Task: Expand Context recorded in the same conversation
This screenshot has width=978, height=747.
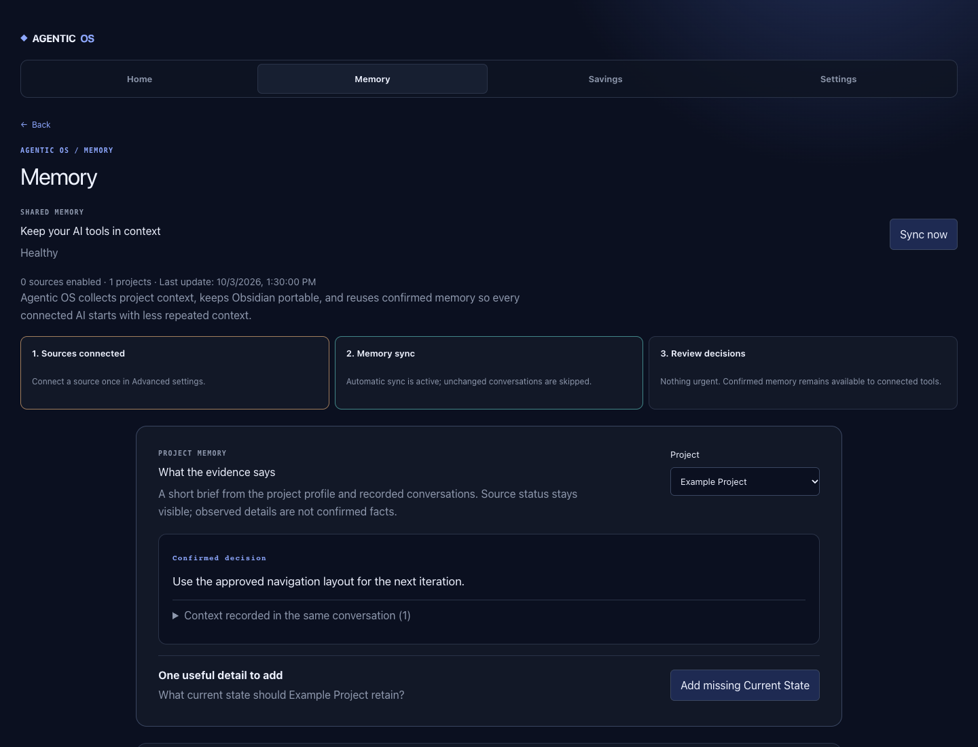Action: (291, 615)
